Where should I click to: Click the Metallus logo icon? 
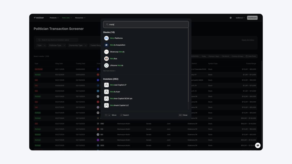point(106,59)
